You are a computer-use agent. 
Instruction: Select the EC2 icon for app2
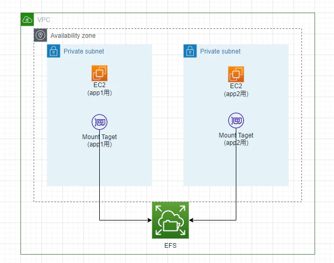(236, 75)
